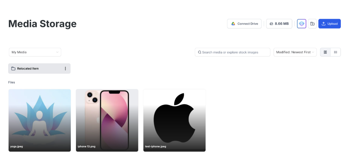Click the Connect Drive button
The image size is (347, 165).
pyautogui.click(x=244, y=24)
